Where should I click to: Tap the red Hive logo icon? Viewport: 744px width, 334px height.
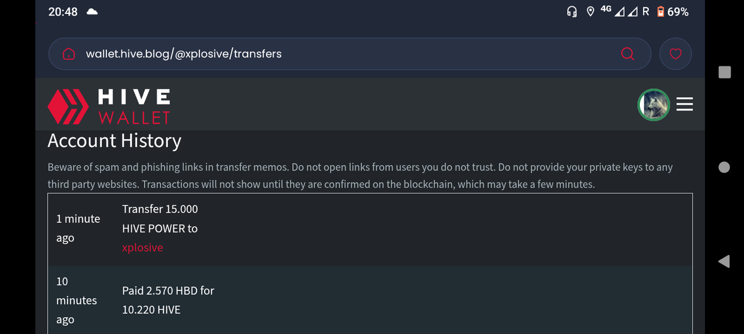pyautogui.click(x=68, y=106)
